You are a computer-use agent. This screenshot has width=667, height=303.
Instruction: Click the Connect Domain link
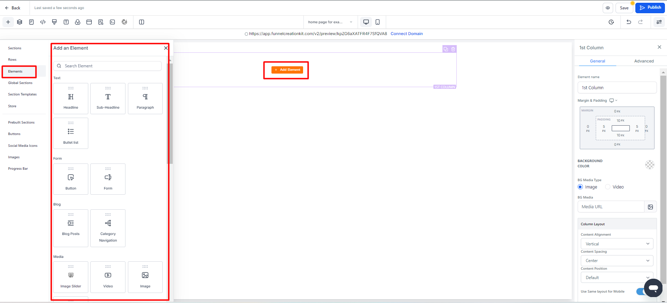tap(406, 34)
